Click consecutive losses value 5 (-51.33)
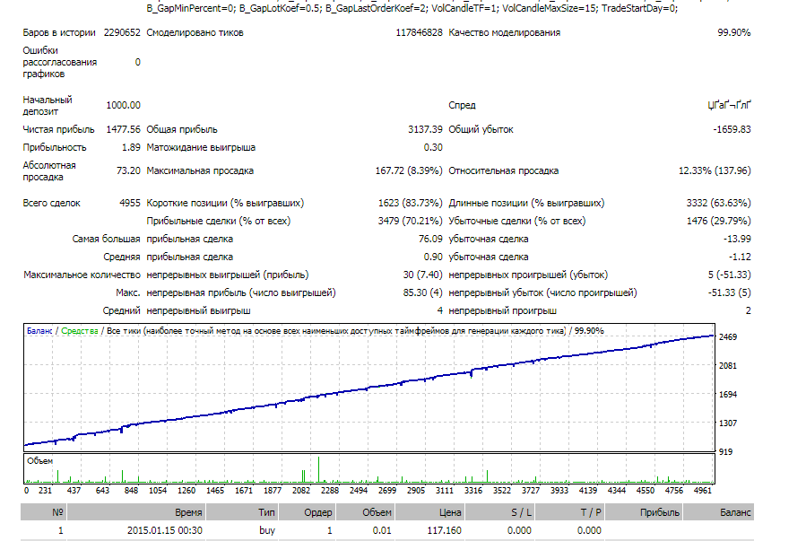806x541 pixels. 730,275
